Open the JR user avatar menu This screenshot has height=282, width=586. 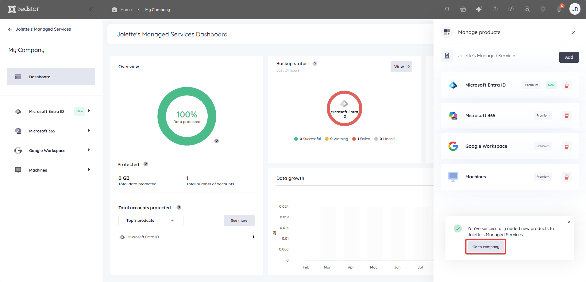[575, 9]
